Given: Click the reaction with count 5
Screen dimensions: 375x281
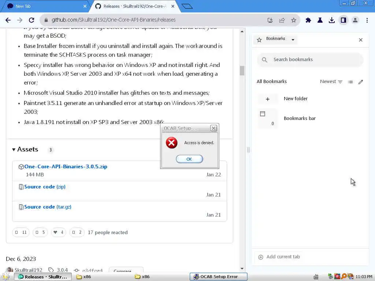Looking at the screenshot, I should click(40, 232).
